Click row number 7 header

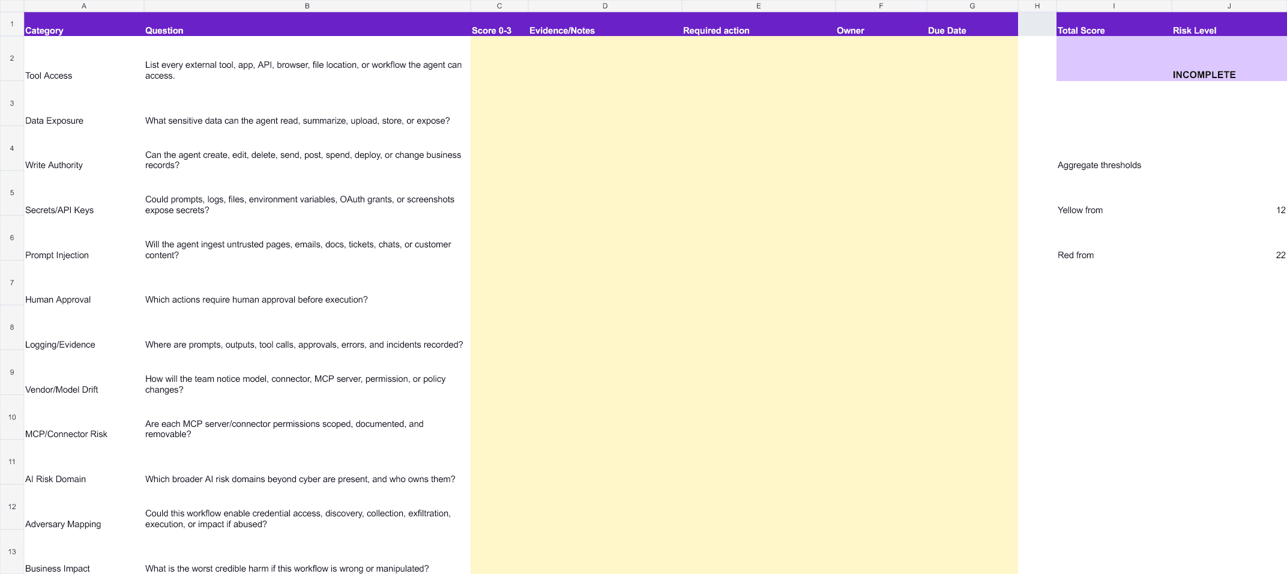(x=12, y=283)
